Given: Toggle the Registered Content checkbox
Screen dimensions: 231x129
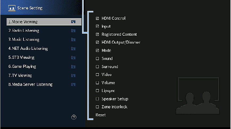Looking at the screenshot, I should [x=97, y=34].
